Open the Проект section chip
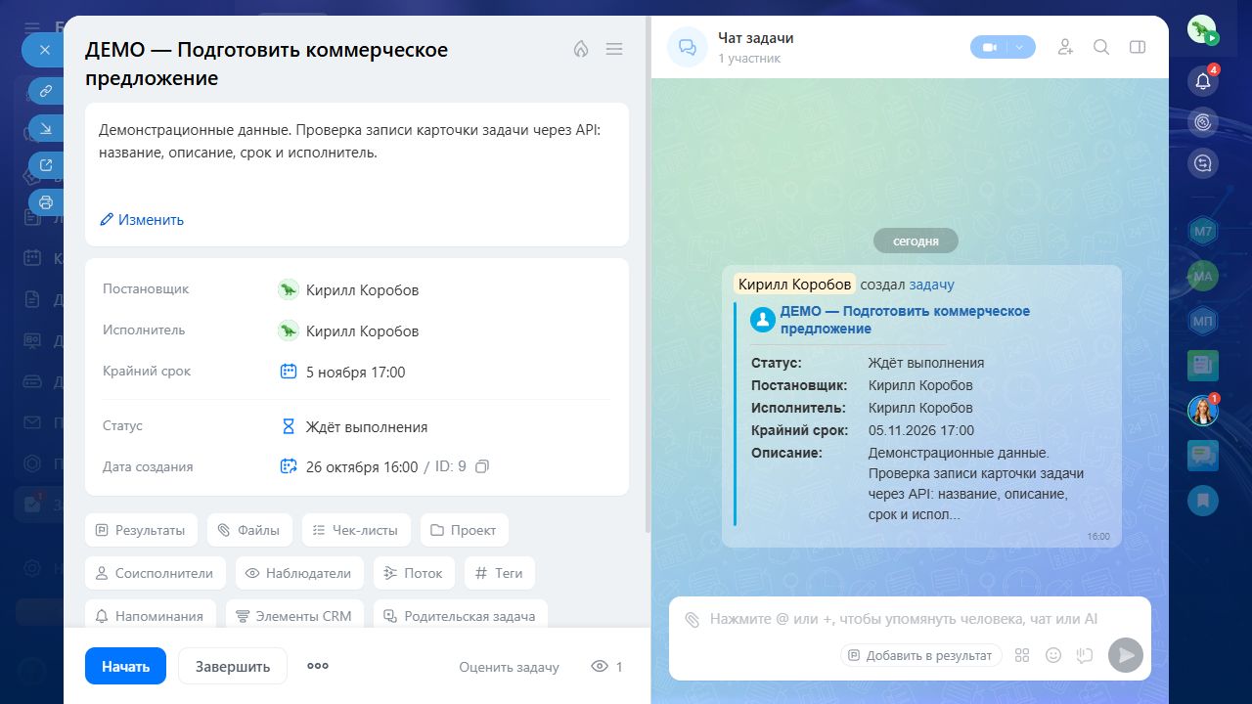Image resolution: width=1252 pixels, height=704 pixels. point(465,530)
